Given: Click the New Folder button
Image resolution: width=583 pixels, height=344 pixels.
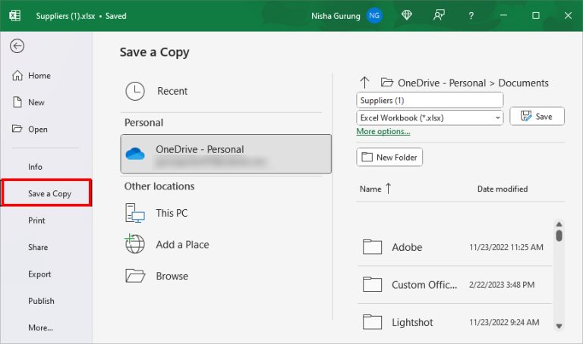Looking at the screenshot, I should pos(389,157).
